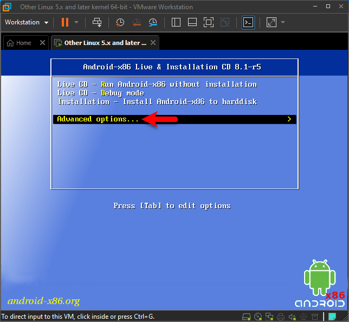Click the message log status icon
349x322 pixels.
[332, 317]
